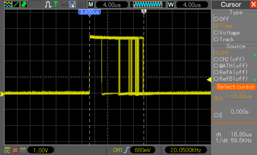Screen dimensions: 257x155
Task: Click the rising edge trigger slope icon
Action: coord(127,150)
